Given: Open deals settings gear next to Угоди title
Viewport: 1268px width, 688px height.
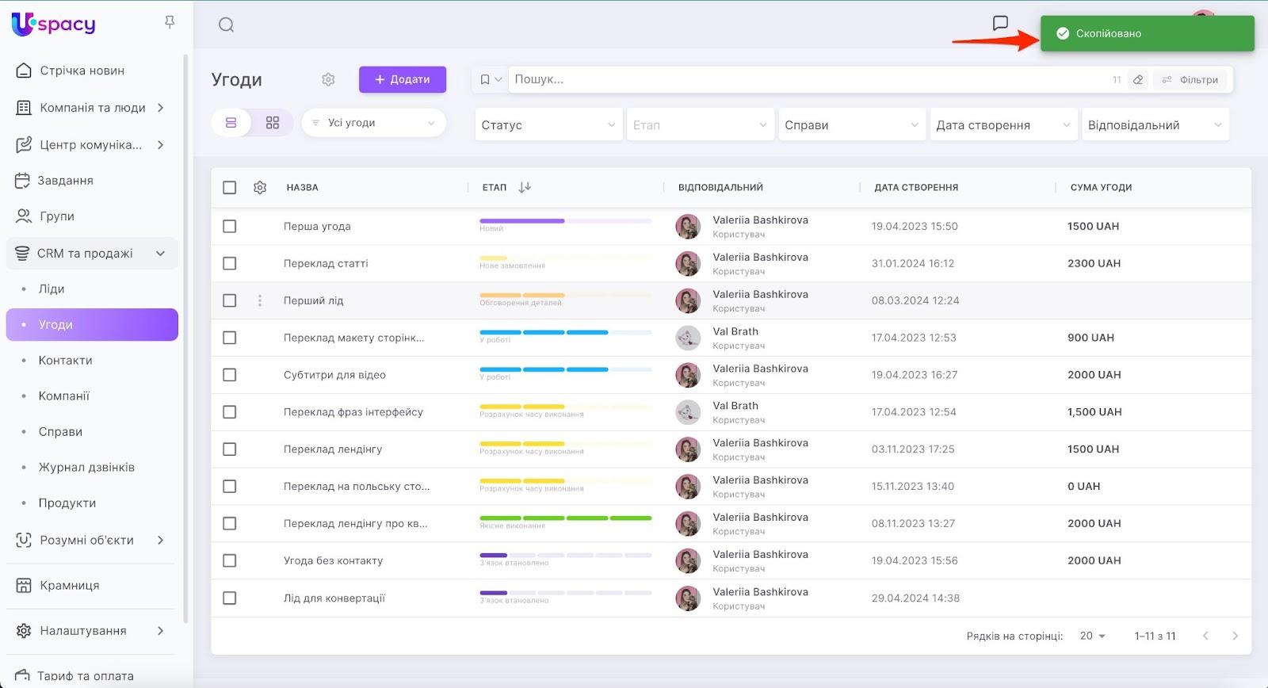Looking at the screenshot, I should pos(328,79).
